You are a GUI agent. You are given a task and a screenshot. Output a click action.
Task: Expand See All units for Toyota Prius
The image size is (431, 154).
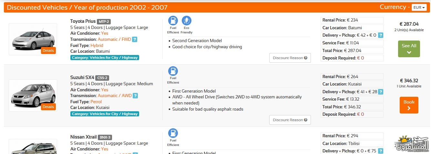[x=409, y=49]
